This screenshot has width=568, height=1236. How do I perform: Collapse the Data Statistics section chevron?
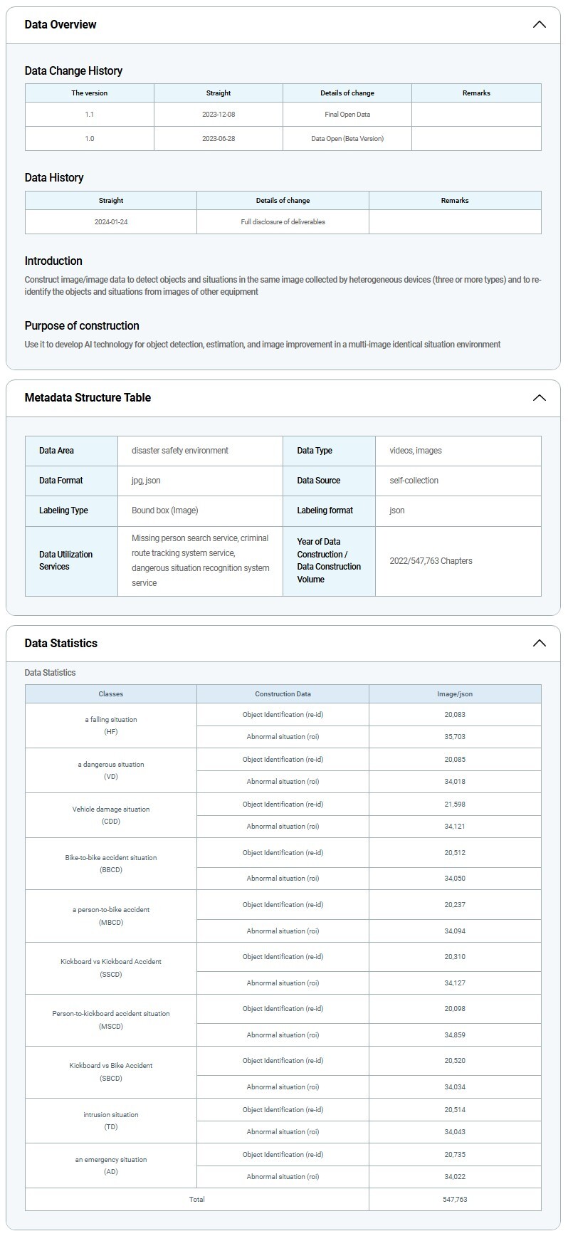(x=539, y=644)
